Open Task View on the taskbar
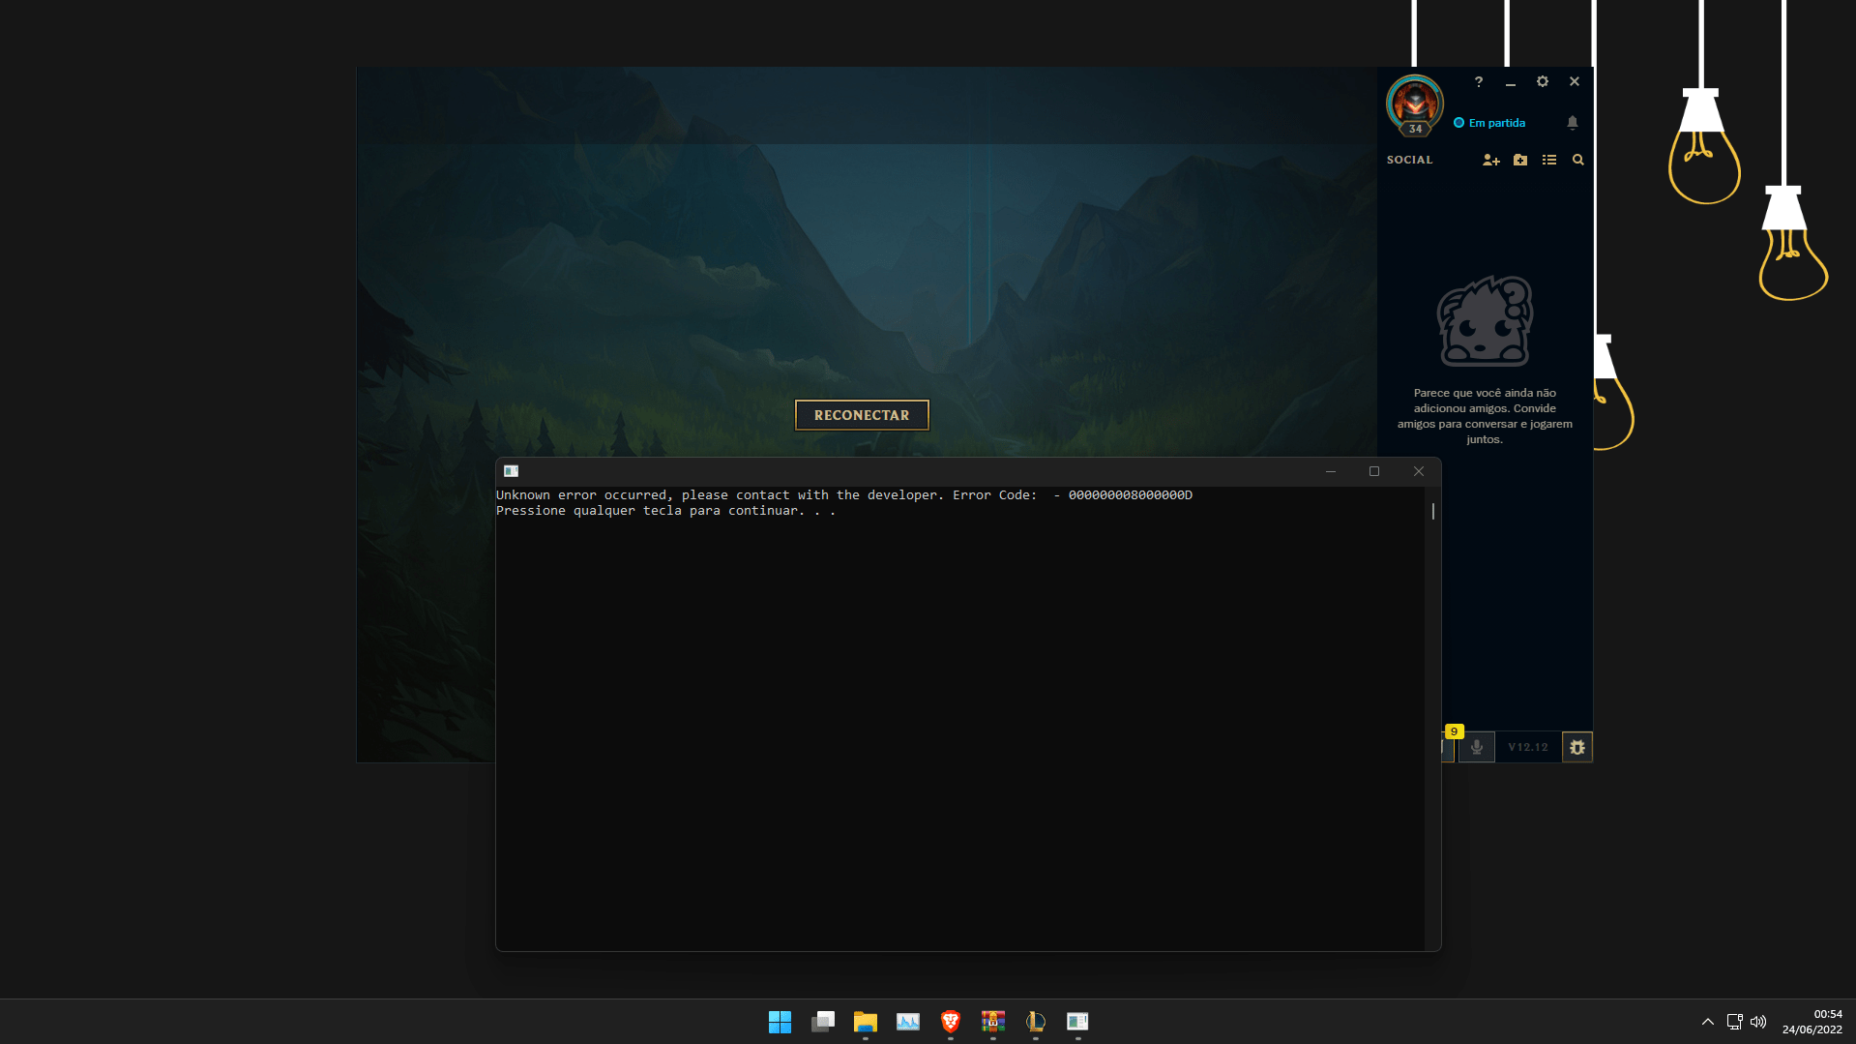The image size is (1856, 1044). tap(823, 1022)
